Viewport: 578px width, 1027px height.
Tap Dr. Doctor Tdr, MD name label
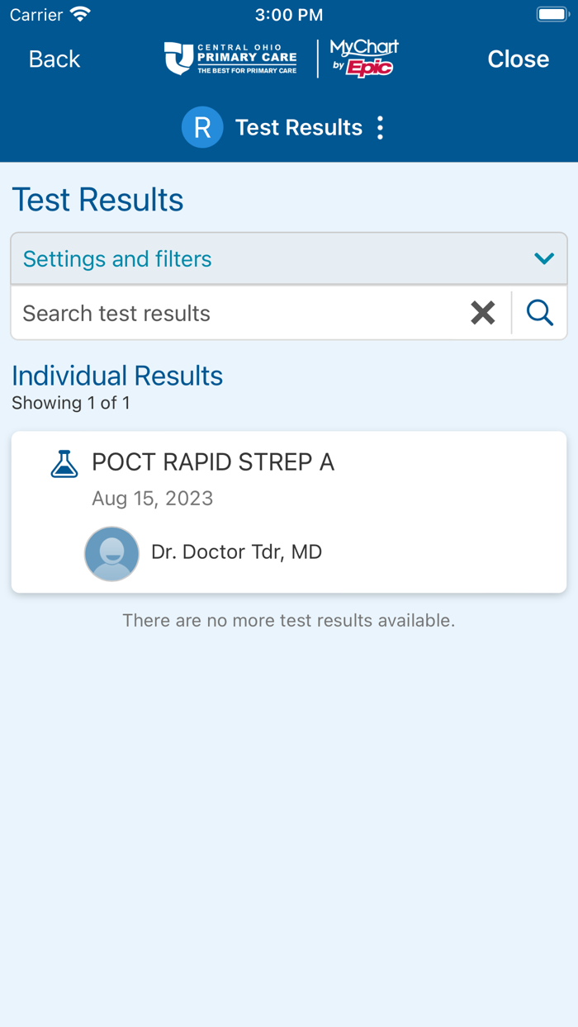(x=237, y=551)
